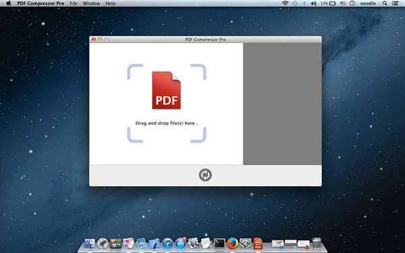Minimize the PDF Compressor Pro window
Image resolution: width=405 pixels, height=253 pixels.
point(100,40)
